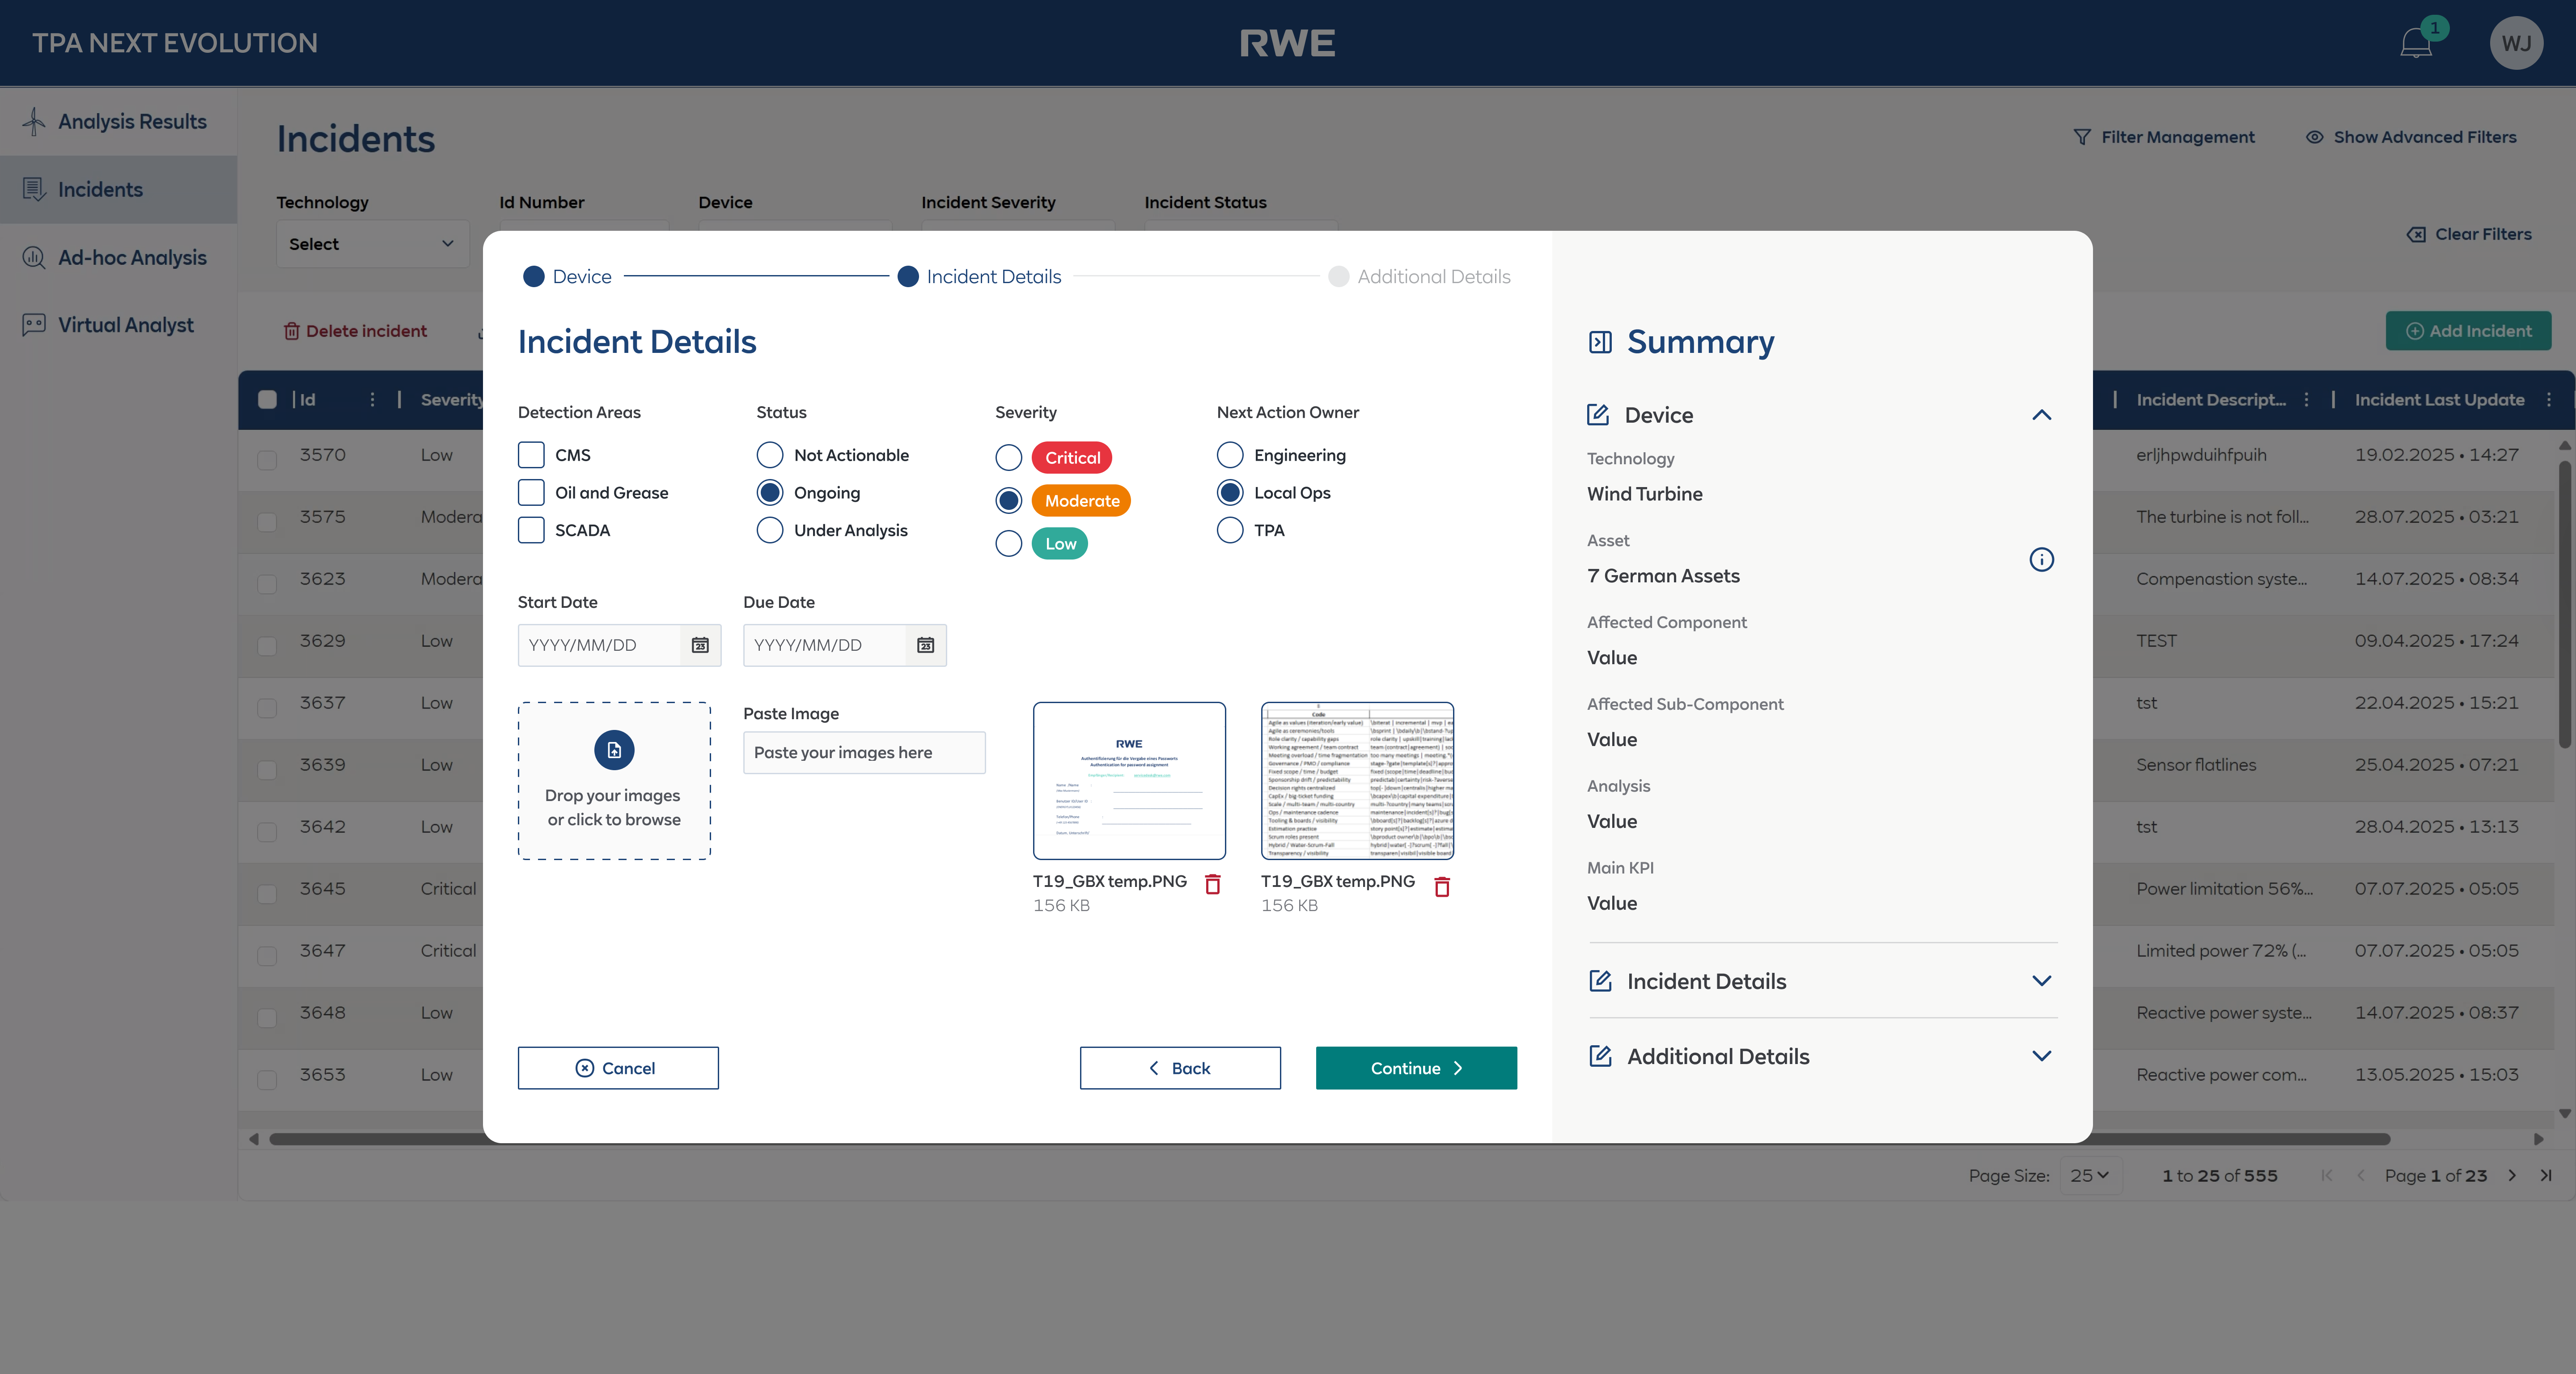Go to Device wizard step
Screen dimensions: 2576x1374
pos(567,277)
